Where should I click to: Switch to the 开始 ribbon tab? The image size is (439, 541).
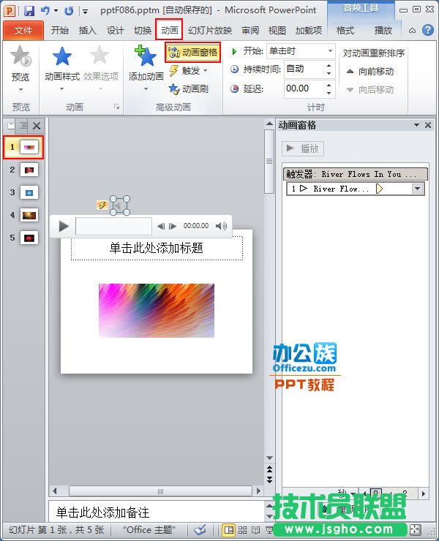click(x=59, y=31)
